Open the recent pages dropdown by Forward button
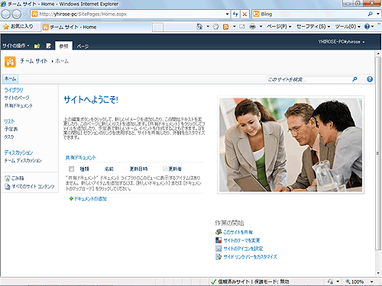This screenshot has width=382, height=286. pos(24,14)
